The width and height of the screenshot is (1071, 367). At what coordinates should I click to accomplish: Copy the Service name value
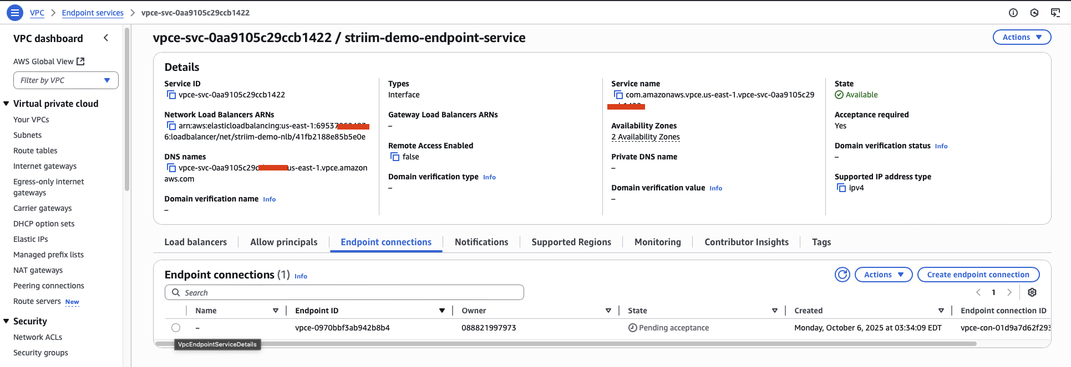618,95
